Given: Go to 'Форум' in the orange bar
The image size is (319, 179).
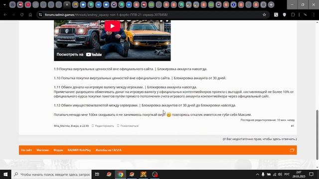Looking at the screenshot, I should pos(58,150).
